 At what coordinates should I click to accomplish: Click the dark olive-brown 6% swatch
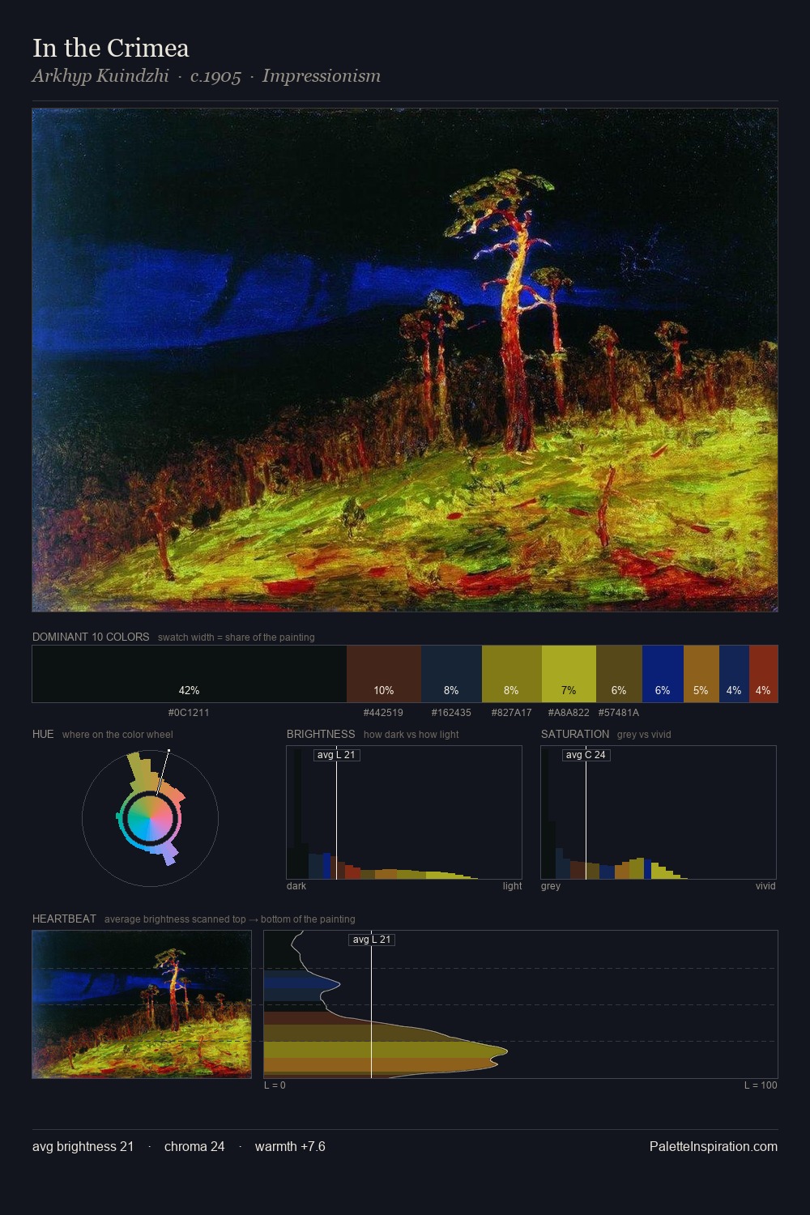click(x=619, y=673)
